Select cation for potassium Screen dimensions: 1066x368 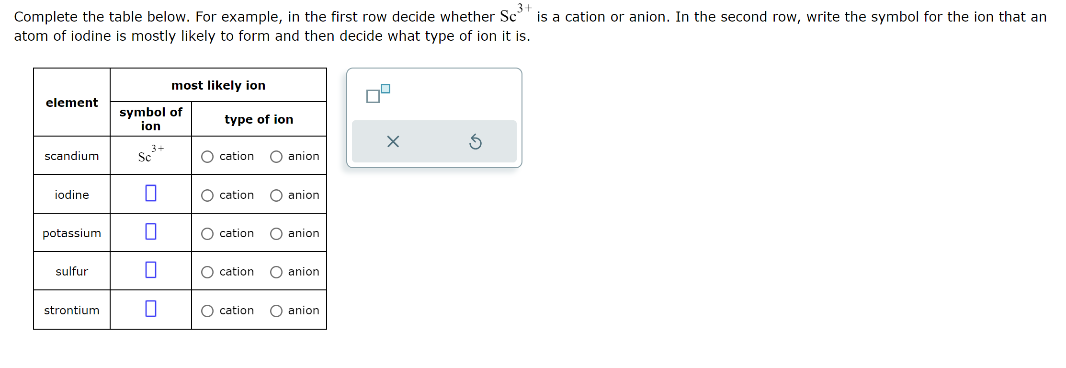point(207,233)
